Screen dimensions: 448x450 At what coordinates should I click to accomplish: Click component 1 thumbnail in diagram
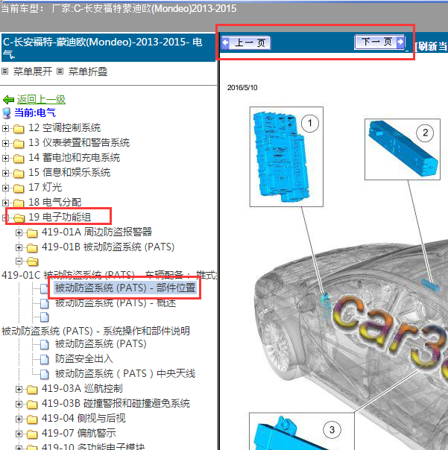pyautogui.click(x=286, y=156)
